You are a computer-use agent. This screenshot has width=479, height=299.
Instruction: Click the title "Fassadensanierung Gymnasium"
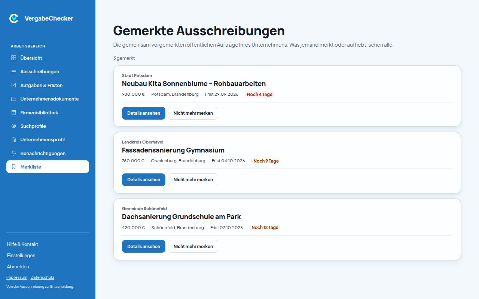[x=173, y=150]
